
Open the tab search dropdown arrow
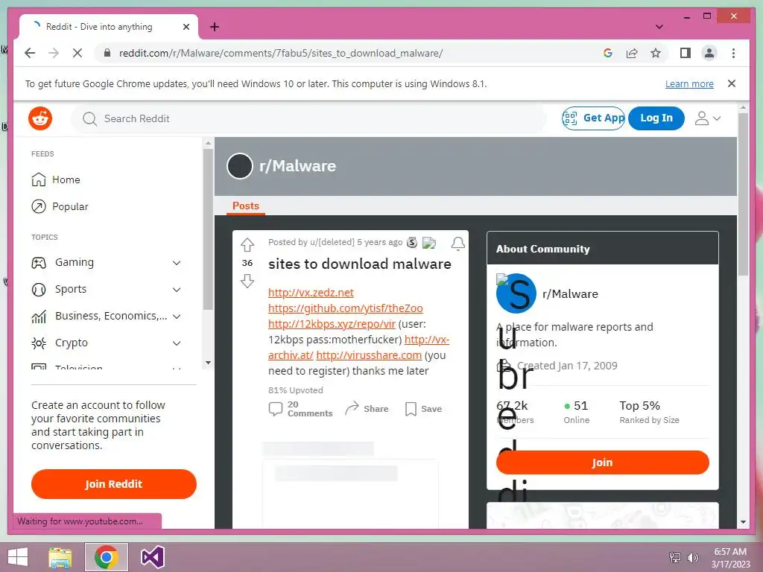click(x=659, y=27)
